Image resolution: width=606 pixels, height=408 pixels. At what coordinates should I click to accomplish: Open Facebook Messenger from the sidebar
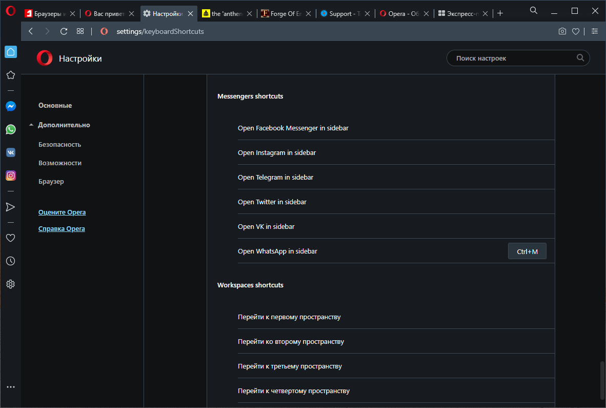click(x=11, y=106)
